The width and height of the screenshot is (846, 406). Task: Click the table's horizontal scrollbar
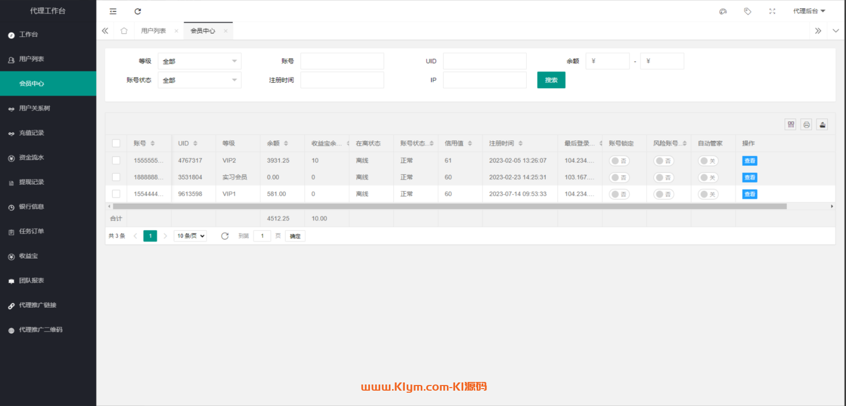[449, 206]
